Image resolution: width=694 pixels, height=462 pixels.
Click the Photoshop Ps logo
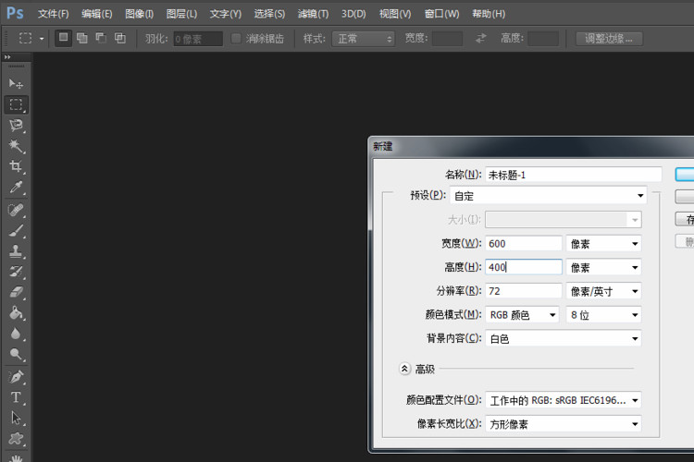(x=15, y=13)
